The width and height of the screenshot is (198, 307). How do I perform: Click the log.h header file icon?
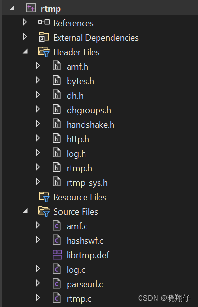(x=57, y=153)
